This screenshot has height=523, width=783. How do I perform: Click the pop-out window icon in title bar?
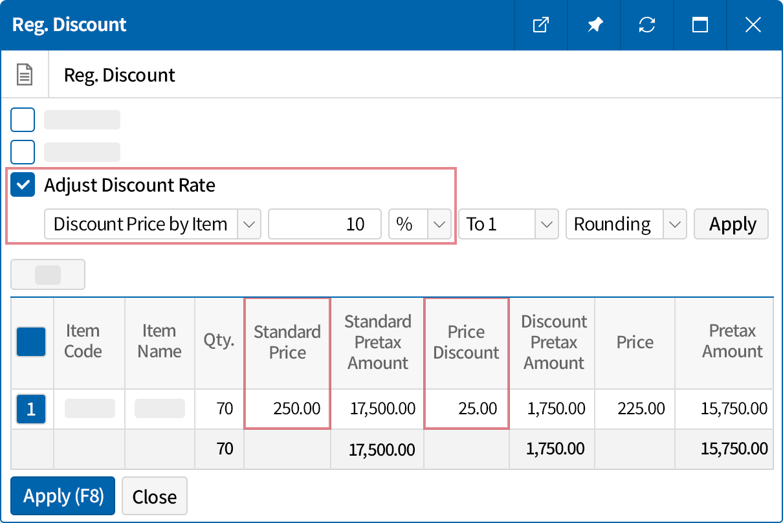(x=541, y=25)
